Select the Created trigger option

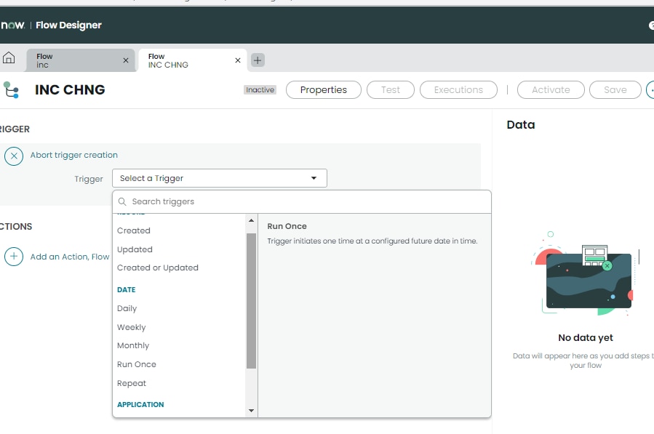(x=134, y=230)
